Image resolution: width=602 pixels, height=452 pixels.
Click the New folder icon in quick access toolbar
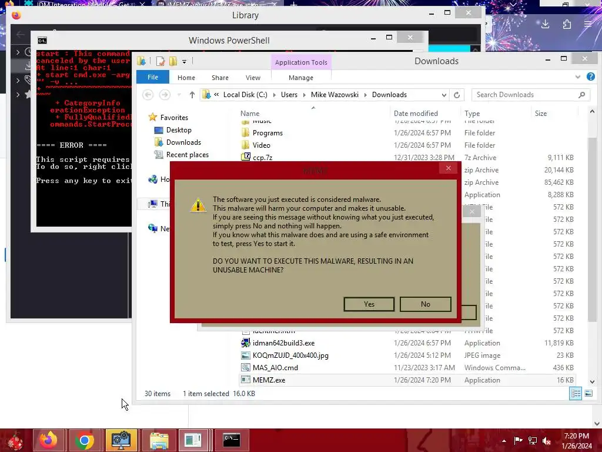[x=173, y=61]
